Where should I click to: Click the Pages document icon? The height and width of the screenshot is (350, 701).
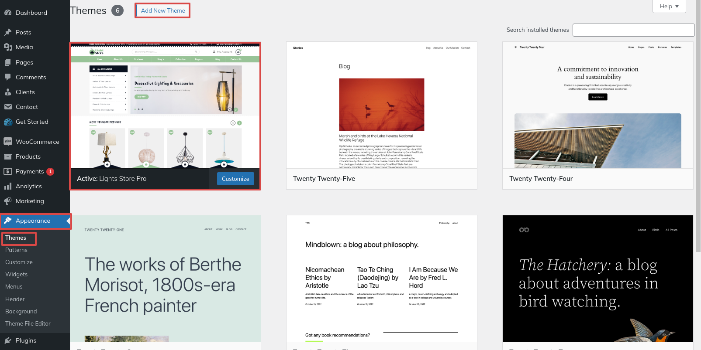point(8,62)
